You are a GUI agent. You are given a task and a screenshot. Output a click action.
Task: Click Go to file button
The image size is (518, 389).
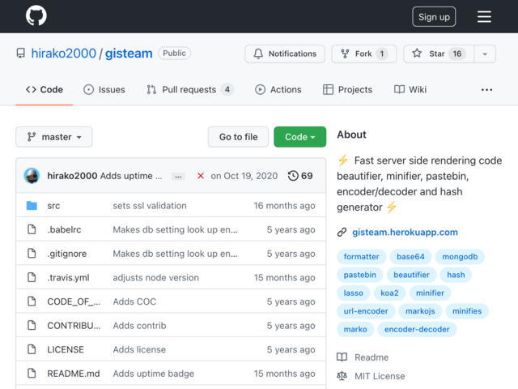tap(238, 137)
